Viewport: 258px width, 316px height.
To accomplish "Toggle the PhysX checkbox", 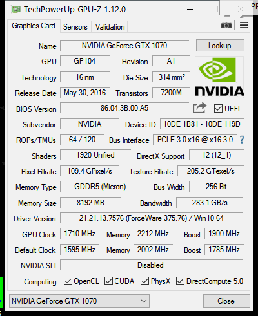I will 144,281.
